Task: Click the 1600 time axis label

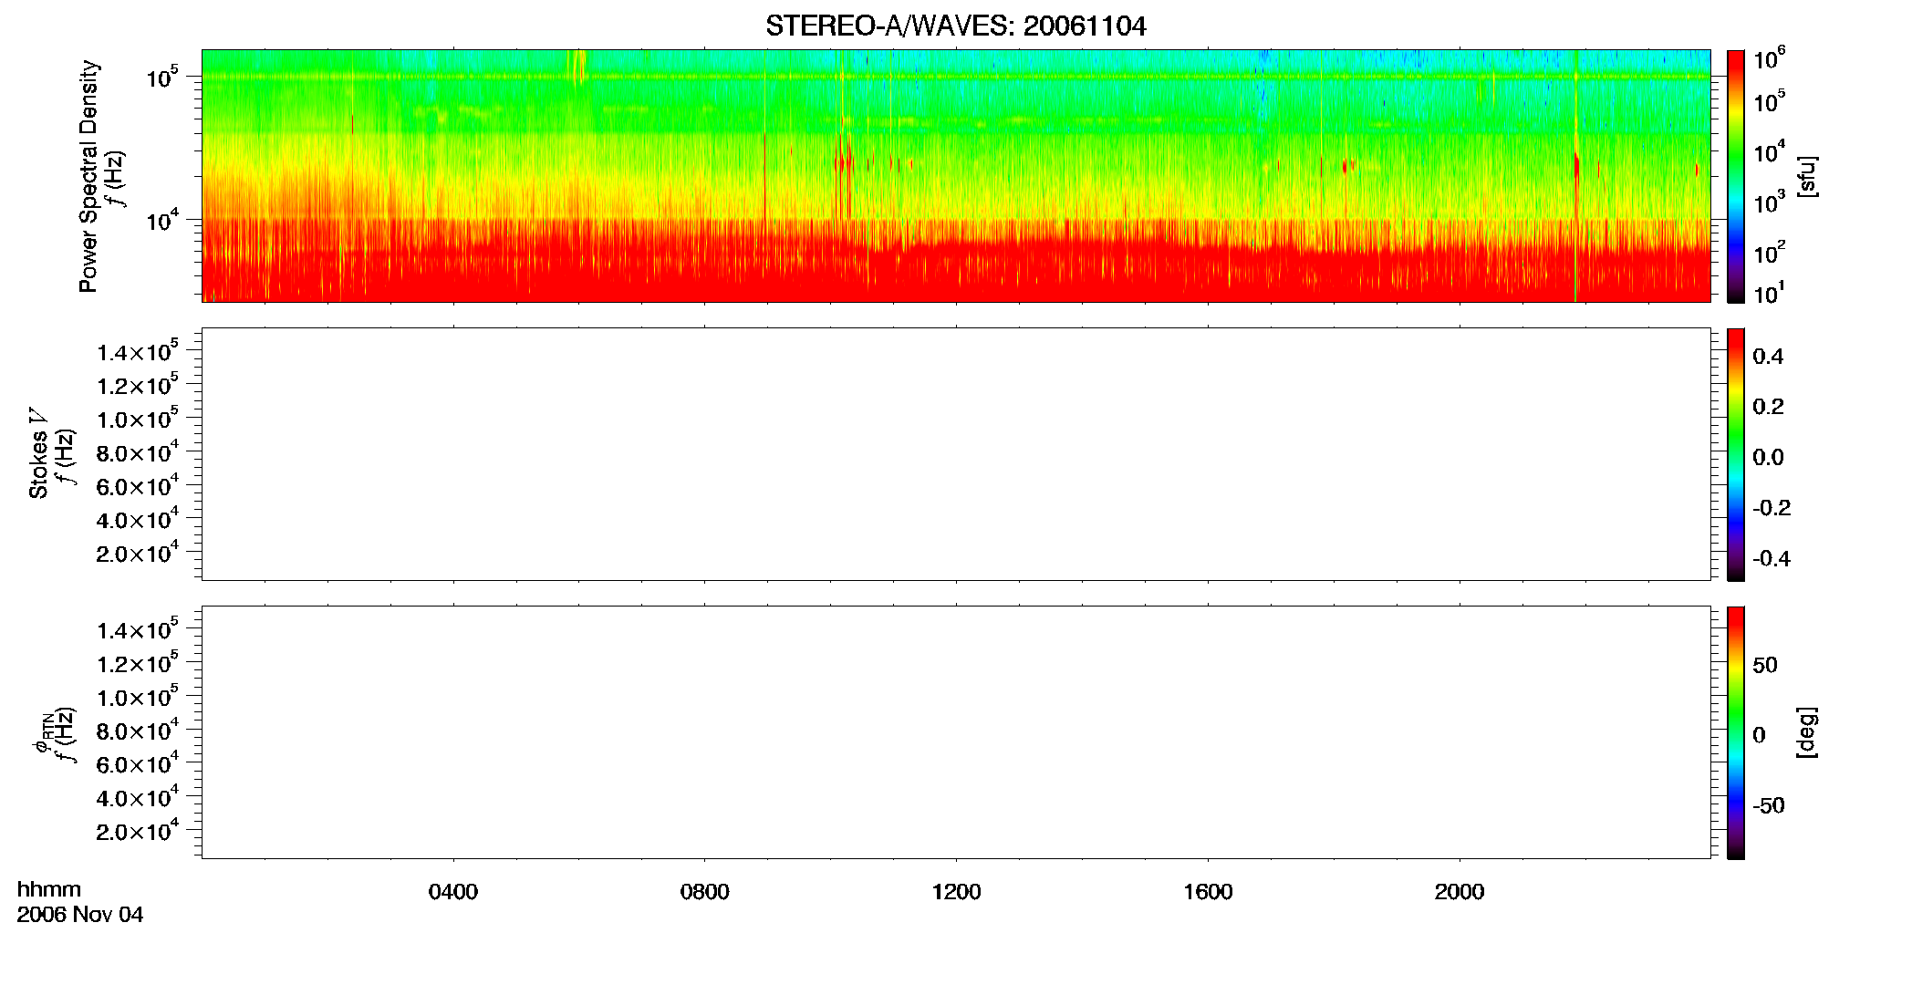Action: click(x=1208, y=892)
